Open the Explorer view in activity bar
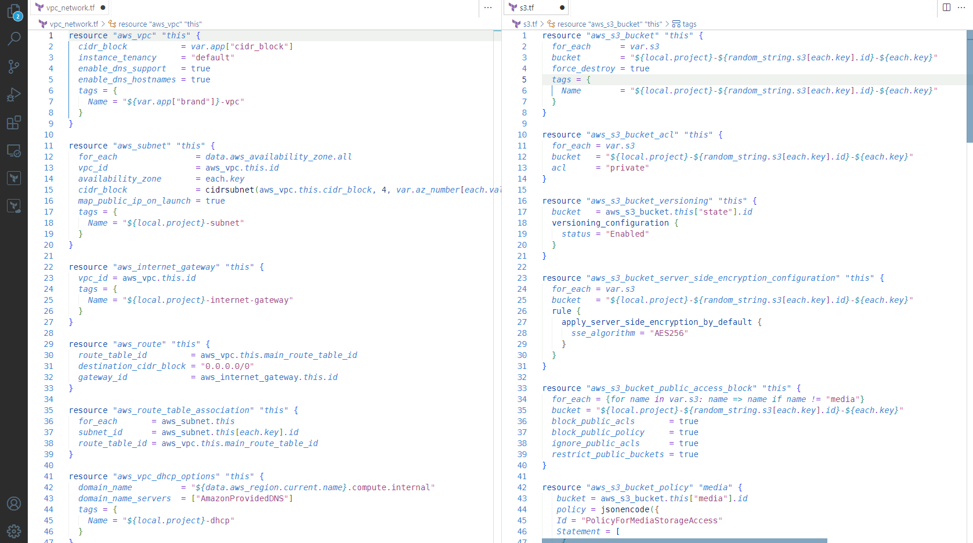The width and height of the screenshot is (973, 543). click(x=13, y=12)
